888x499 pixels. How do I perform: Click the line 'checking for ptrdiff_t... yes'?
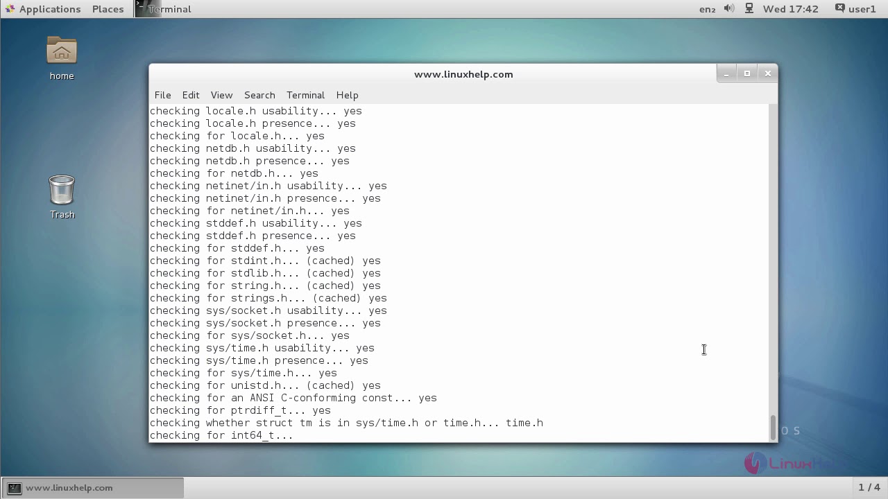240,410
